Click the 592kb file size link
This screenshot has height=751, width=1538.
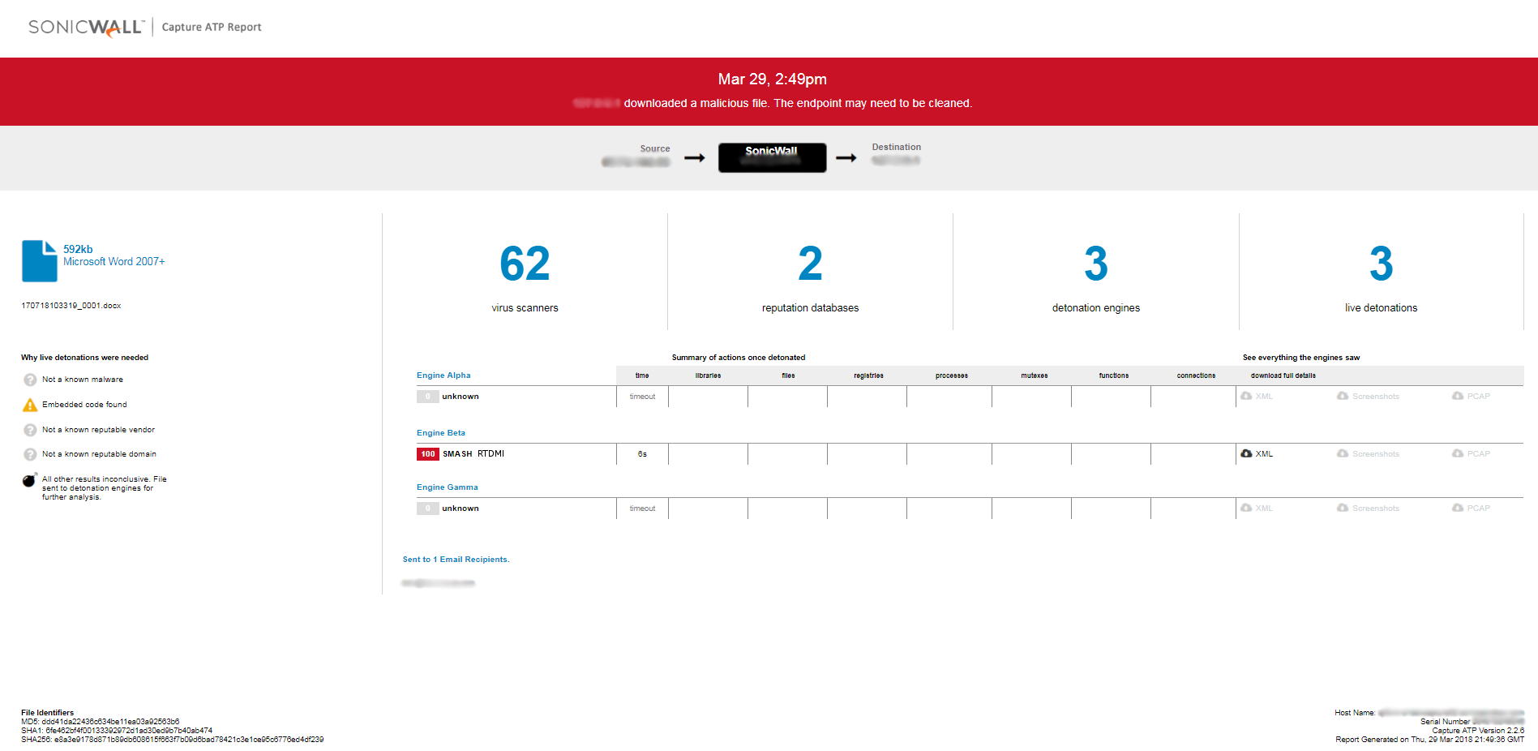coord(78,249)
